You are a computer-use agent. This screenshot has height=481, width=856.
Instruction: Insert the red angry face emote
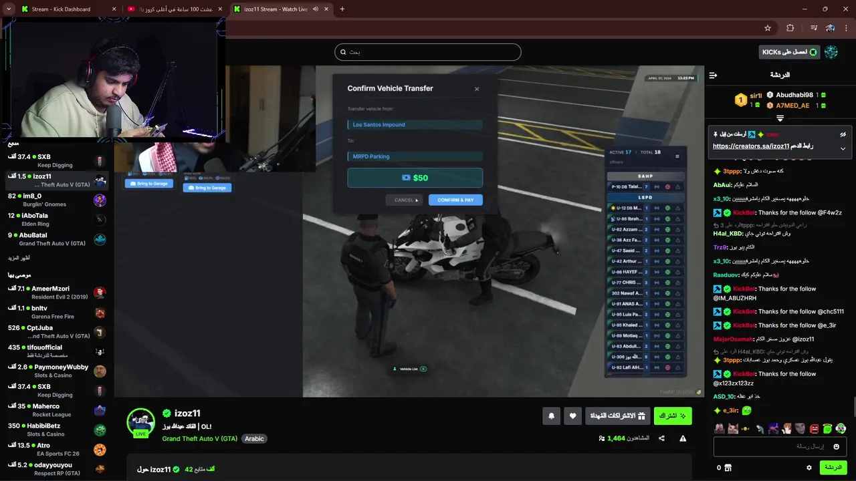(814, 429)
